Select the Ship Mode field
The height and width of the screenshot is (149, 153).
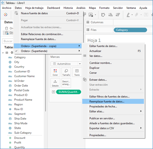(21, 123)
